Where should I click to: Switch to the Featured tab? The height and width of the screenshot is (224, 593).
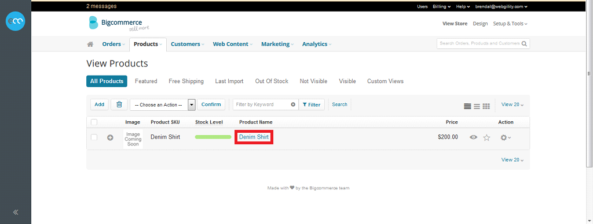click(x=146, y=81)
